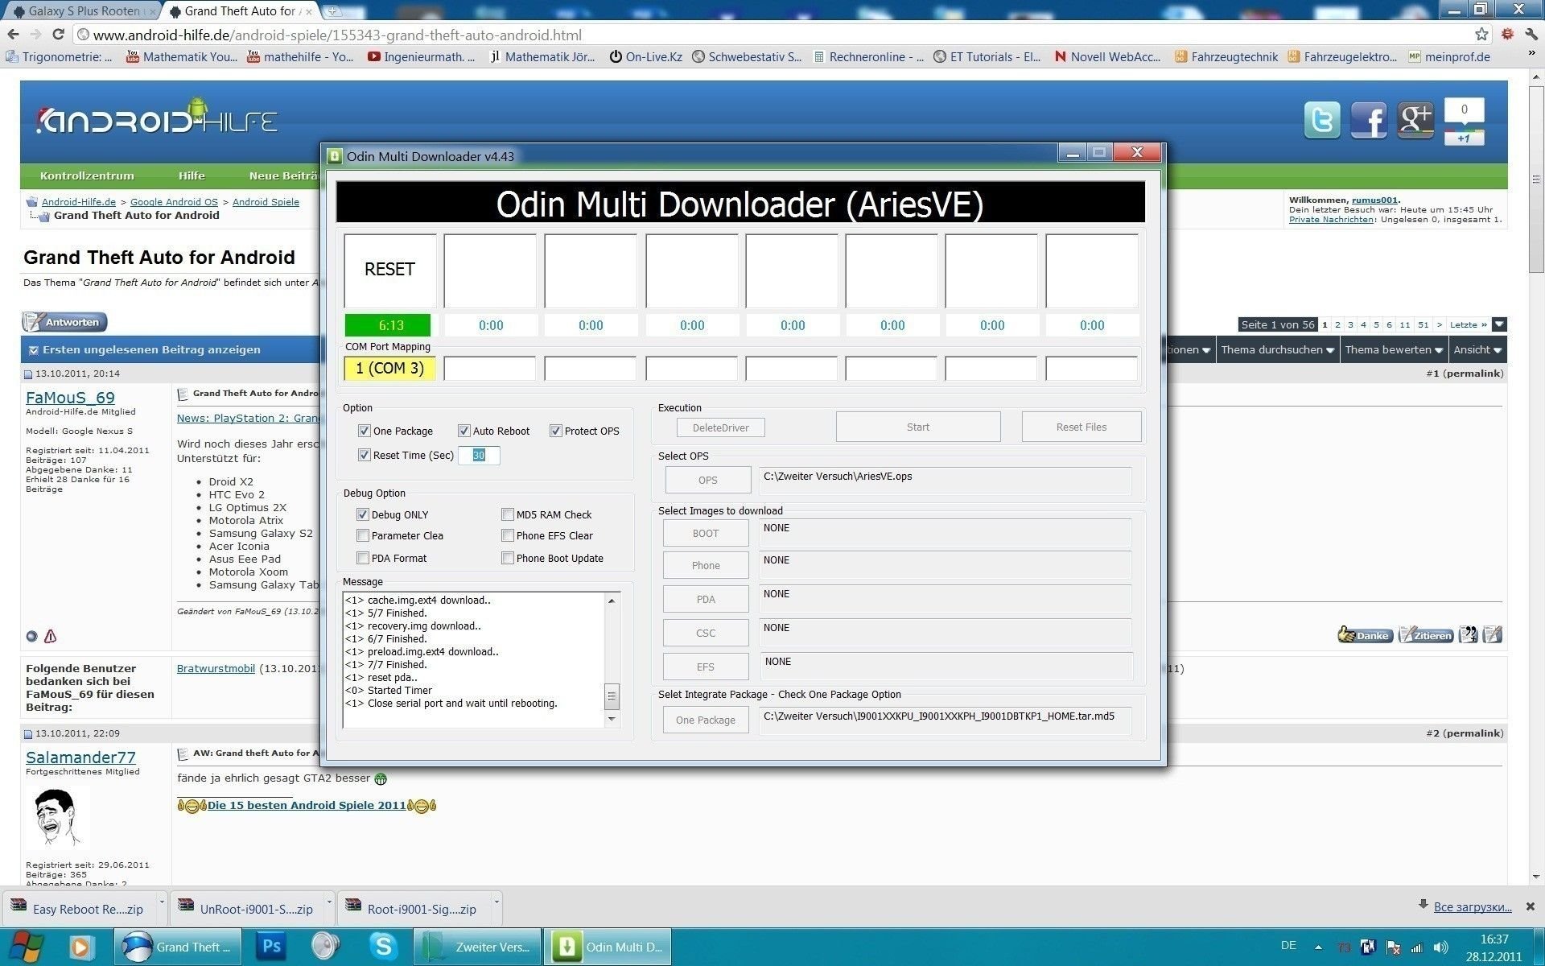This screenshot has height=966, width=1545.
Task: Click the Reset Files button in Odin
Action: pyautogui.click(x=1081, y=427)
